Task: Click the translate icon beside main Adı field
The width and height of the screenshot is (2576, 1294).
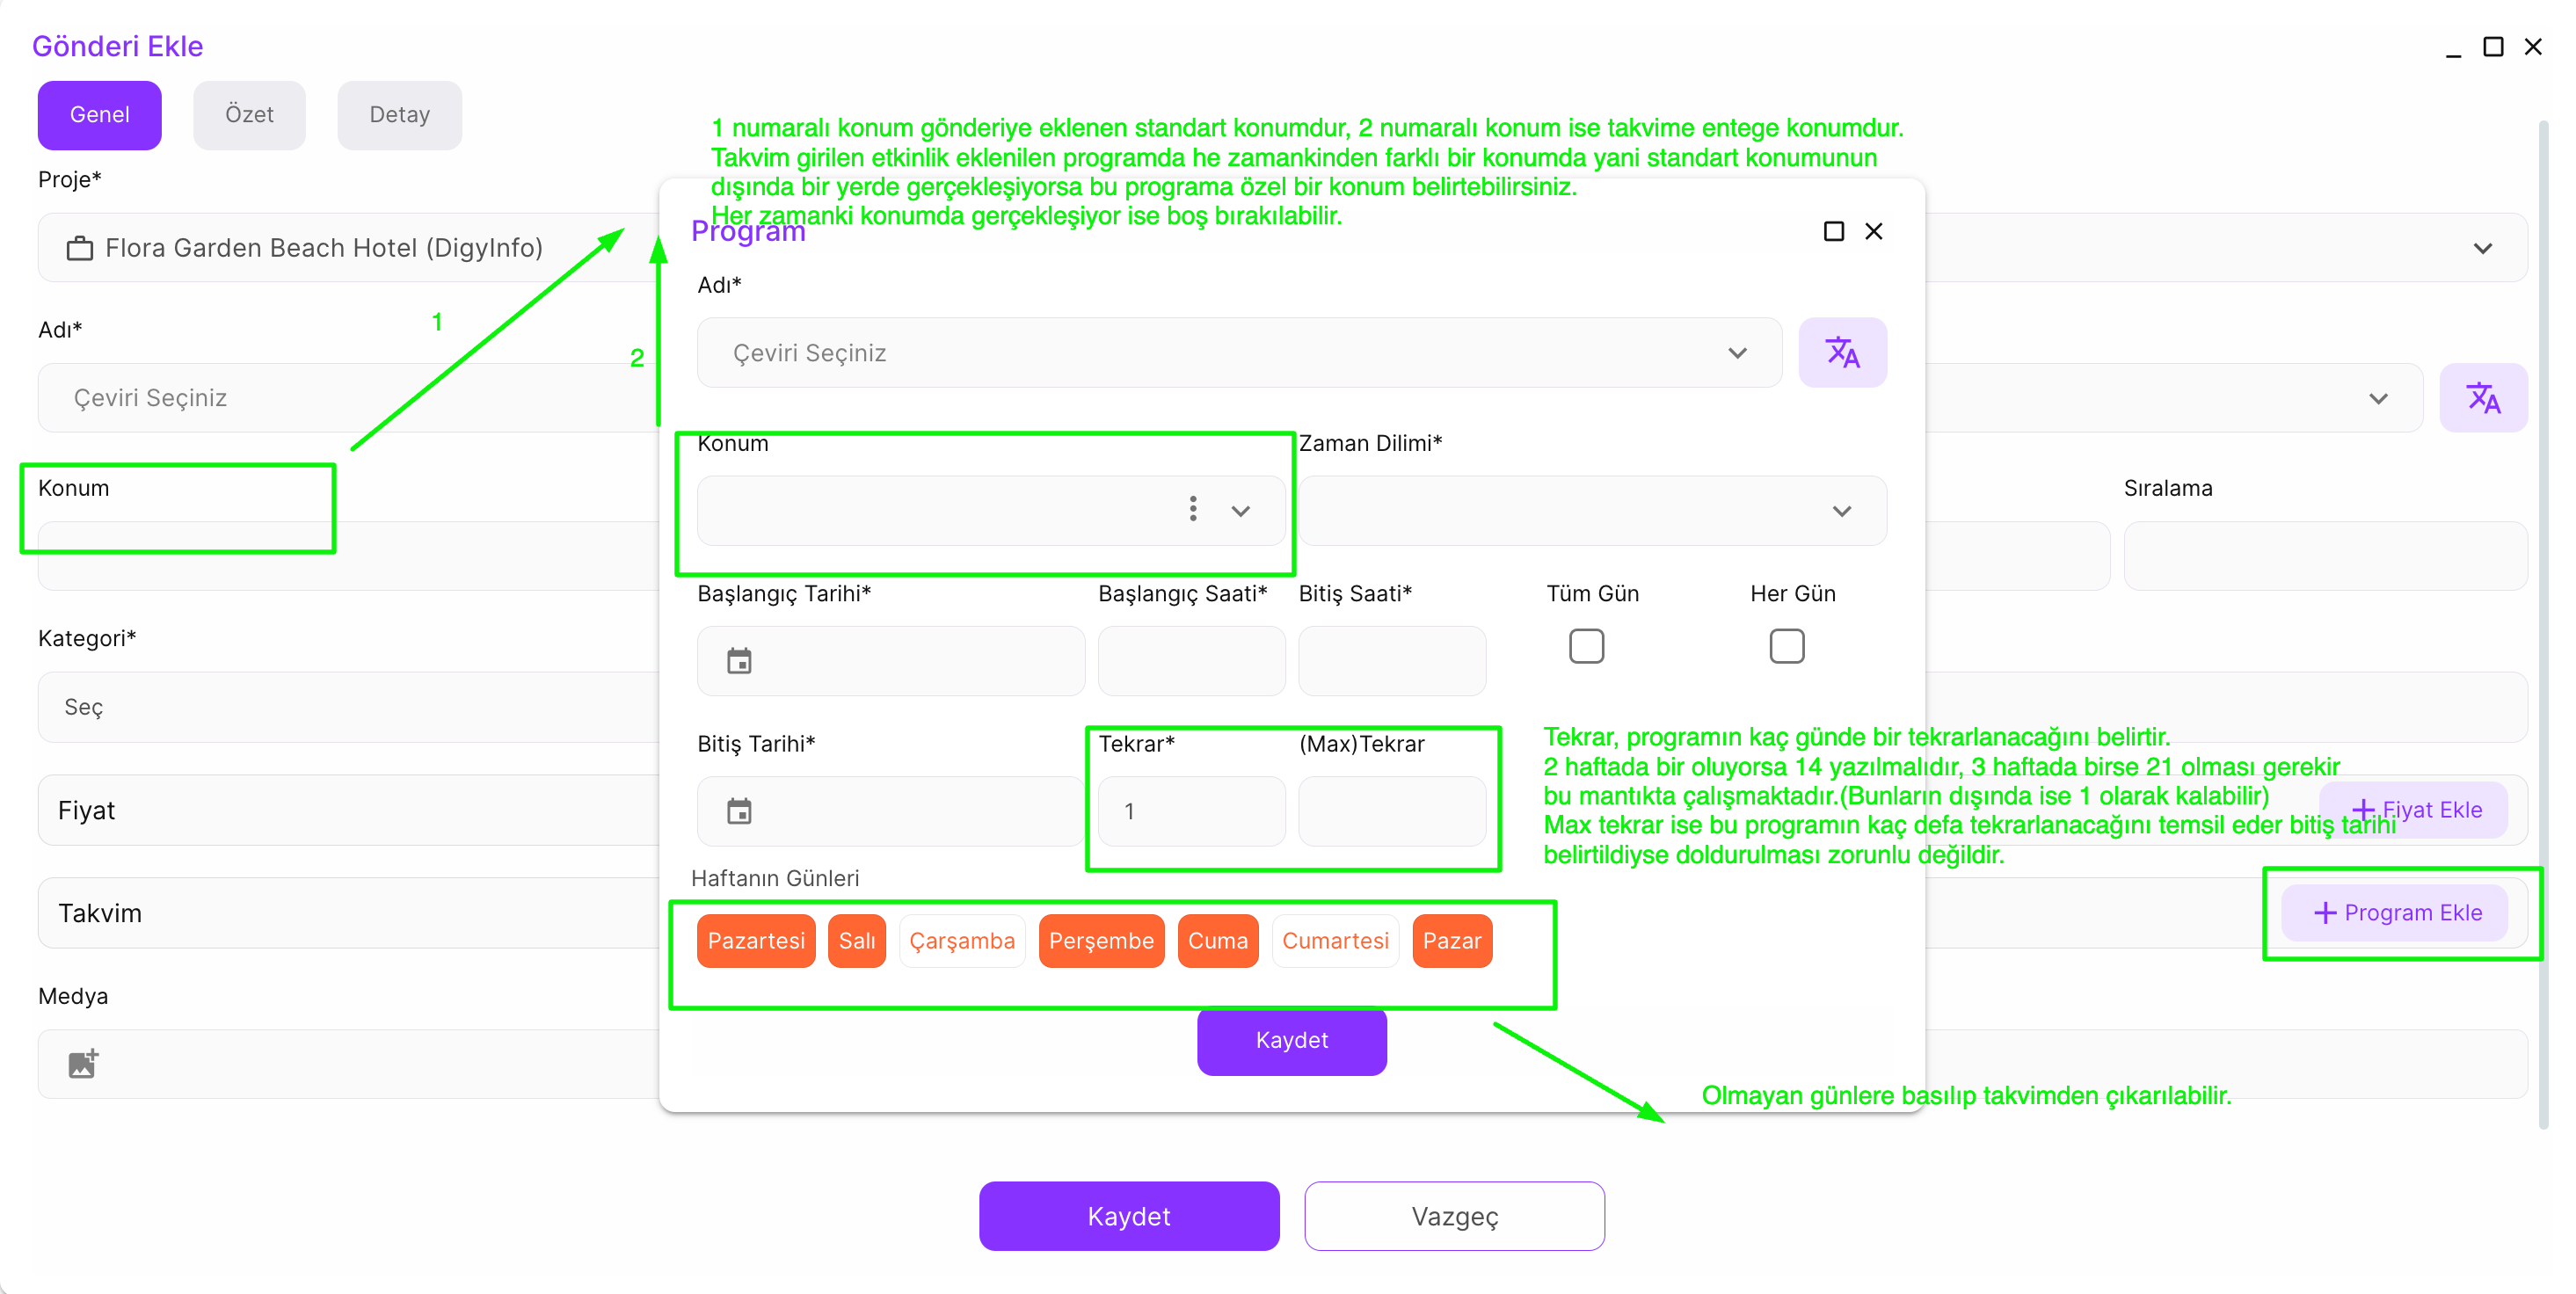Action: click(x=2483, y=398)
